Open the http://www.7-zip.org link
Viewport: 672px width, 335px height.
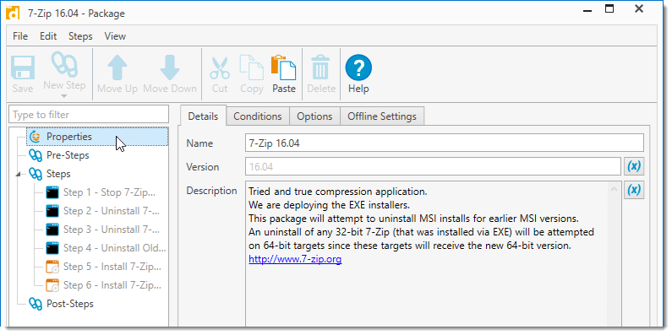pos(295,259)
